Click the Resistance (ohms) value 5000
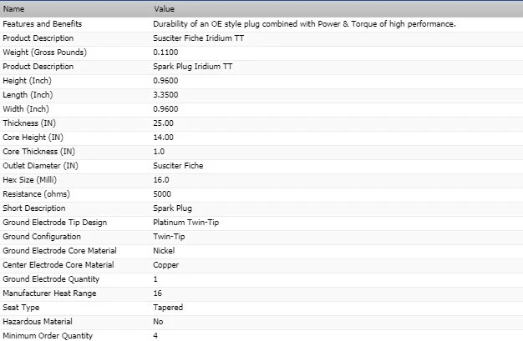523x341 pixels. click(x=162, y=194)
